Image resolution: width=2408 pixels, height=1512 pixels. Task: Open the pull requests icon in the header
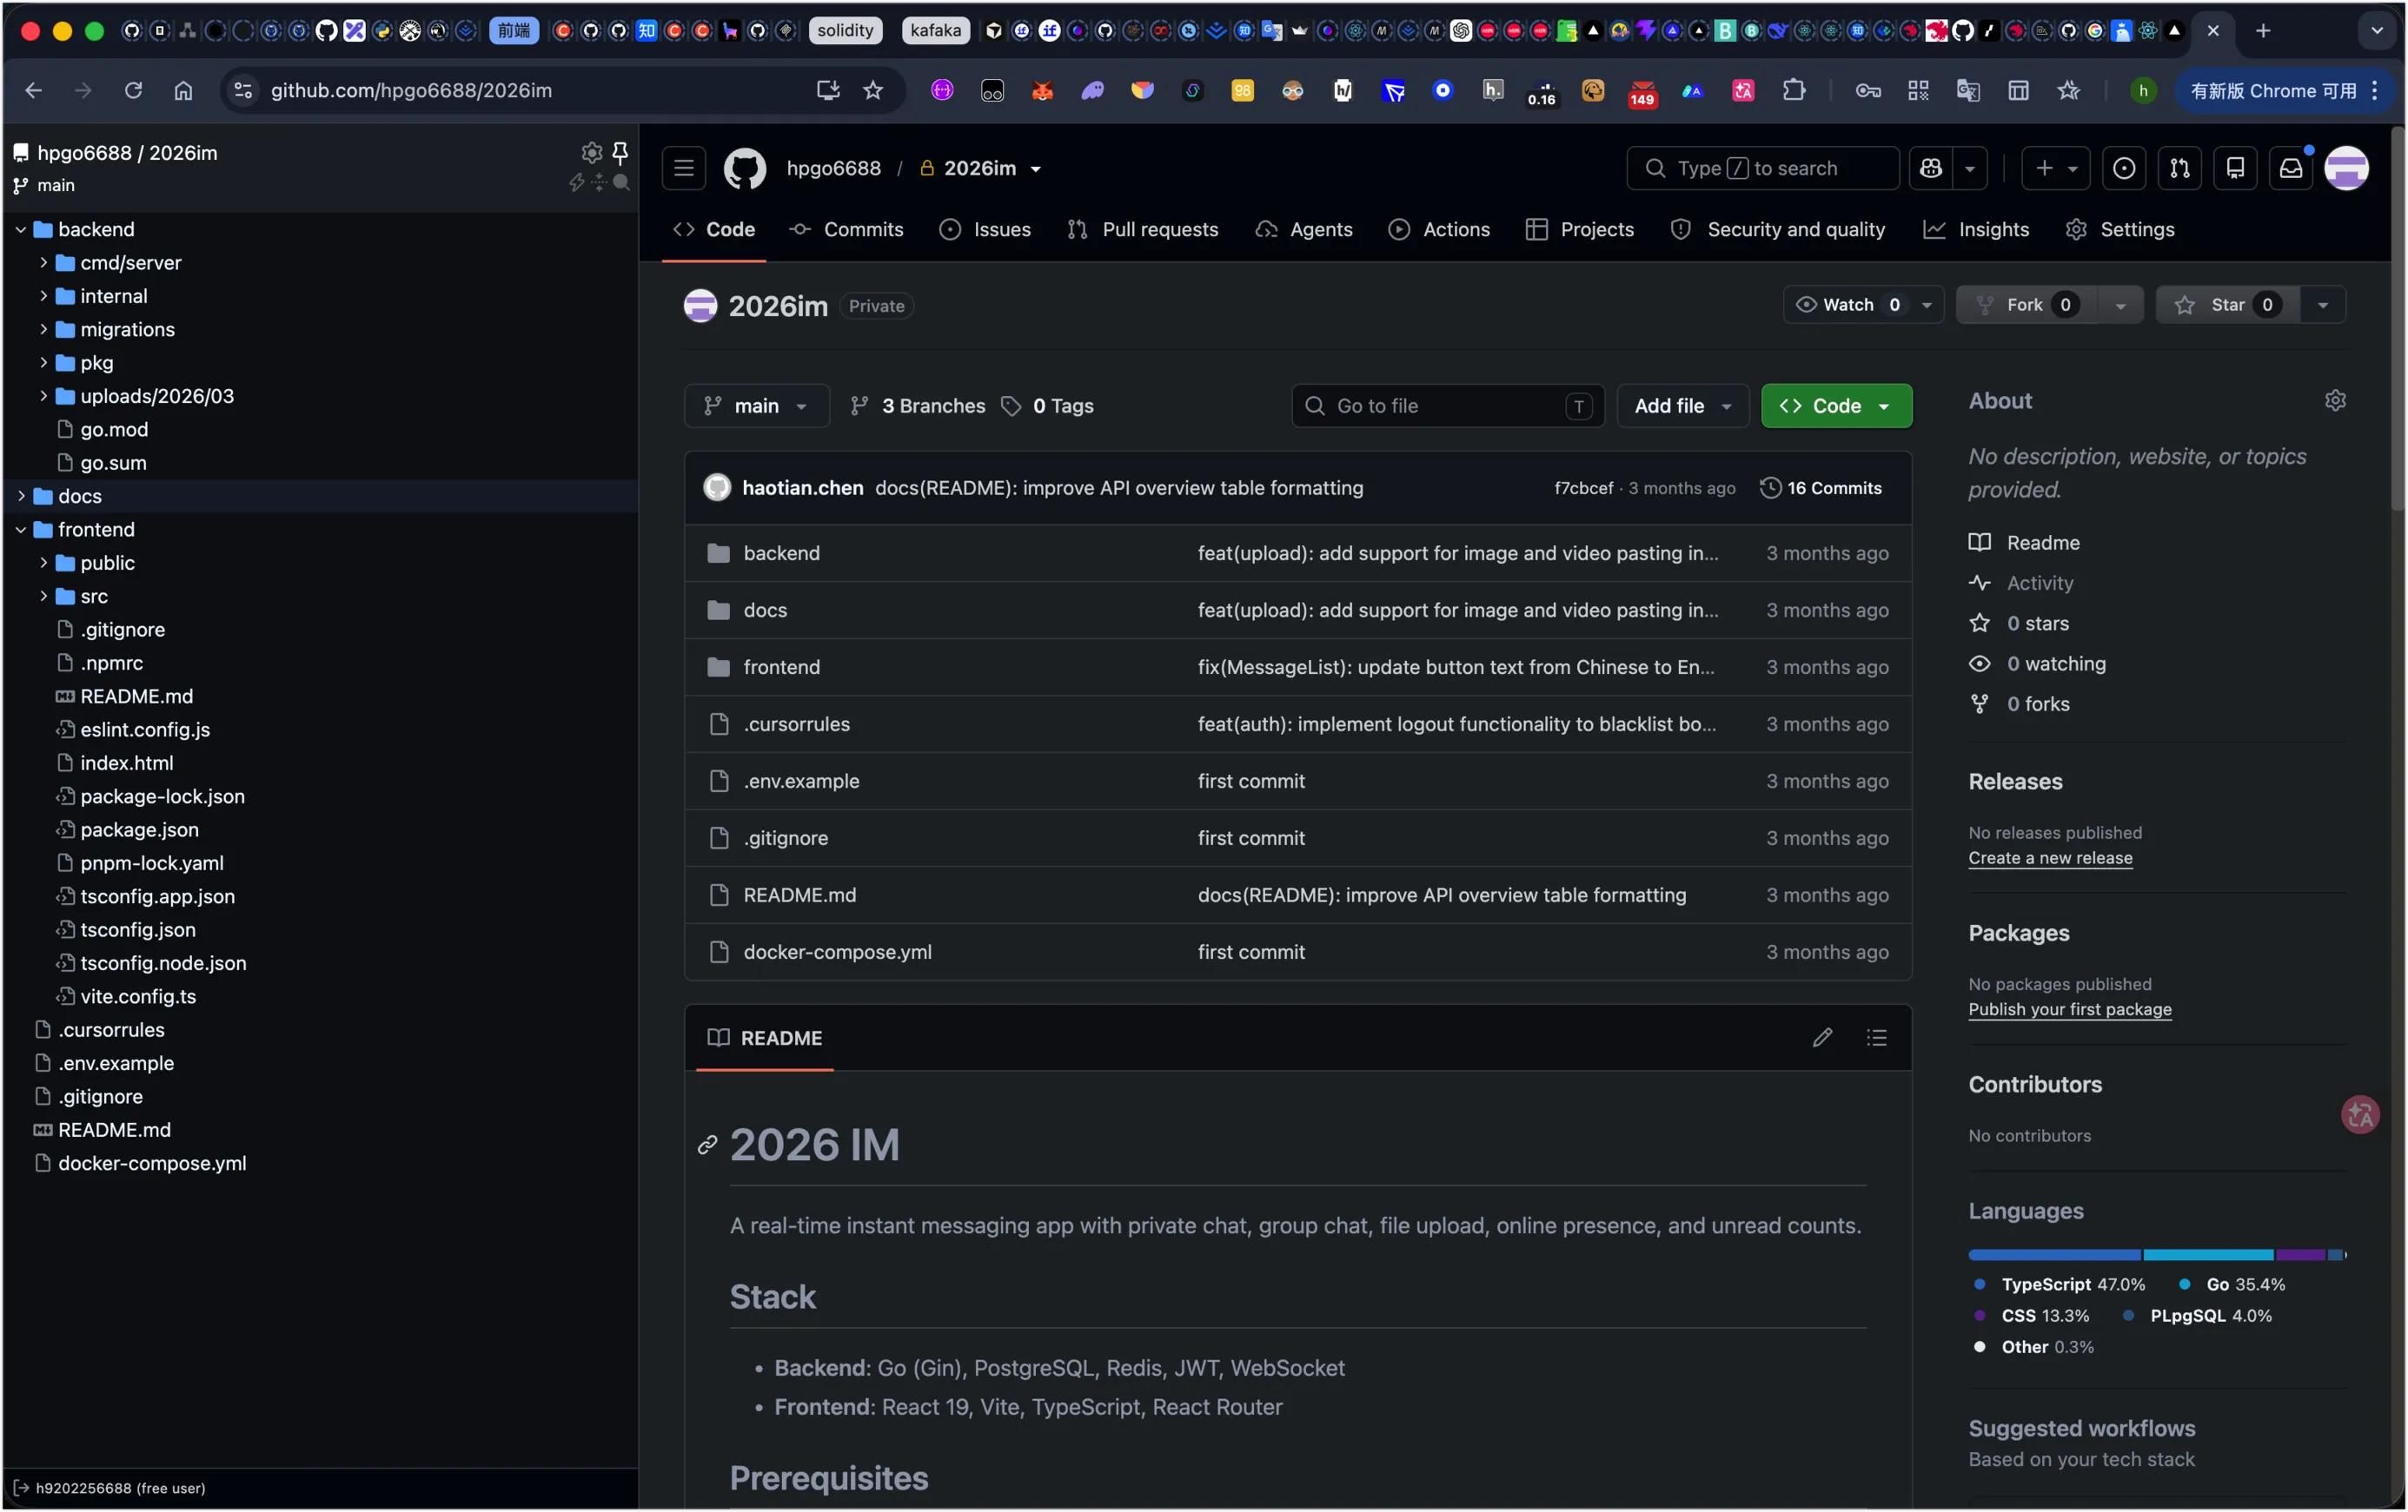click(x=2179, y=168)
